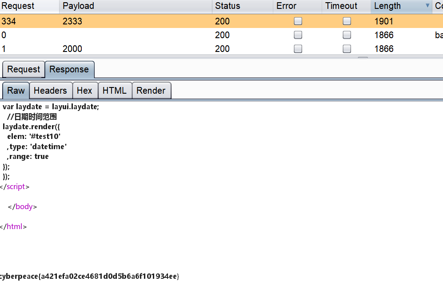This screenshot has width=443, height=293.
Task: Select request number 1 cell
Action: tap(4, 49)
